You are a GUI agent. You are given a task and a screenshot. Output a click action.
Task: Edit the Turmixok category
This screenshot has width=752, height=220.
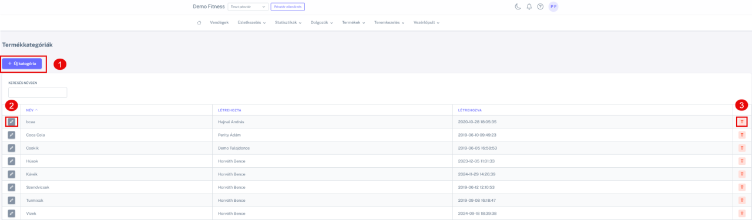[x=12, y=200]
